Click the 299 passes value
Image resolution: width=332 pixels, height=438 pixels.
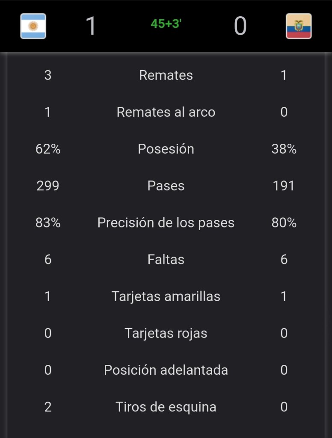click(48, 186)
